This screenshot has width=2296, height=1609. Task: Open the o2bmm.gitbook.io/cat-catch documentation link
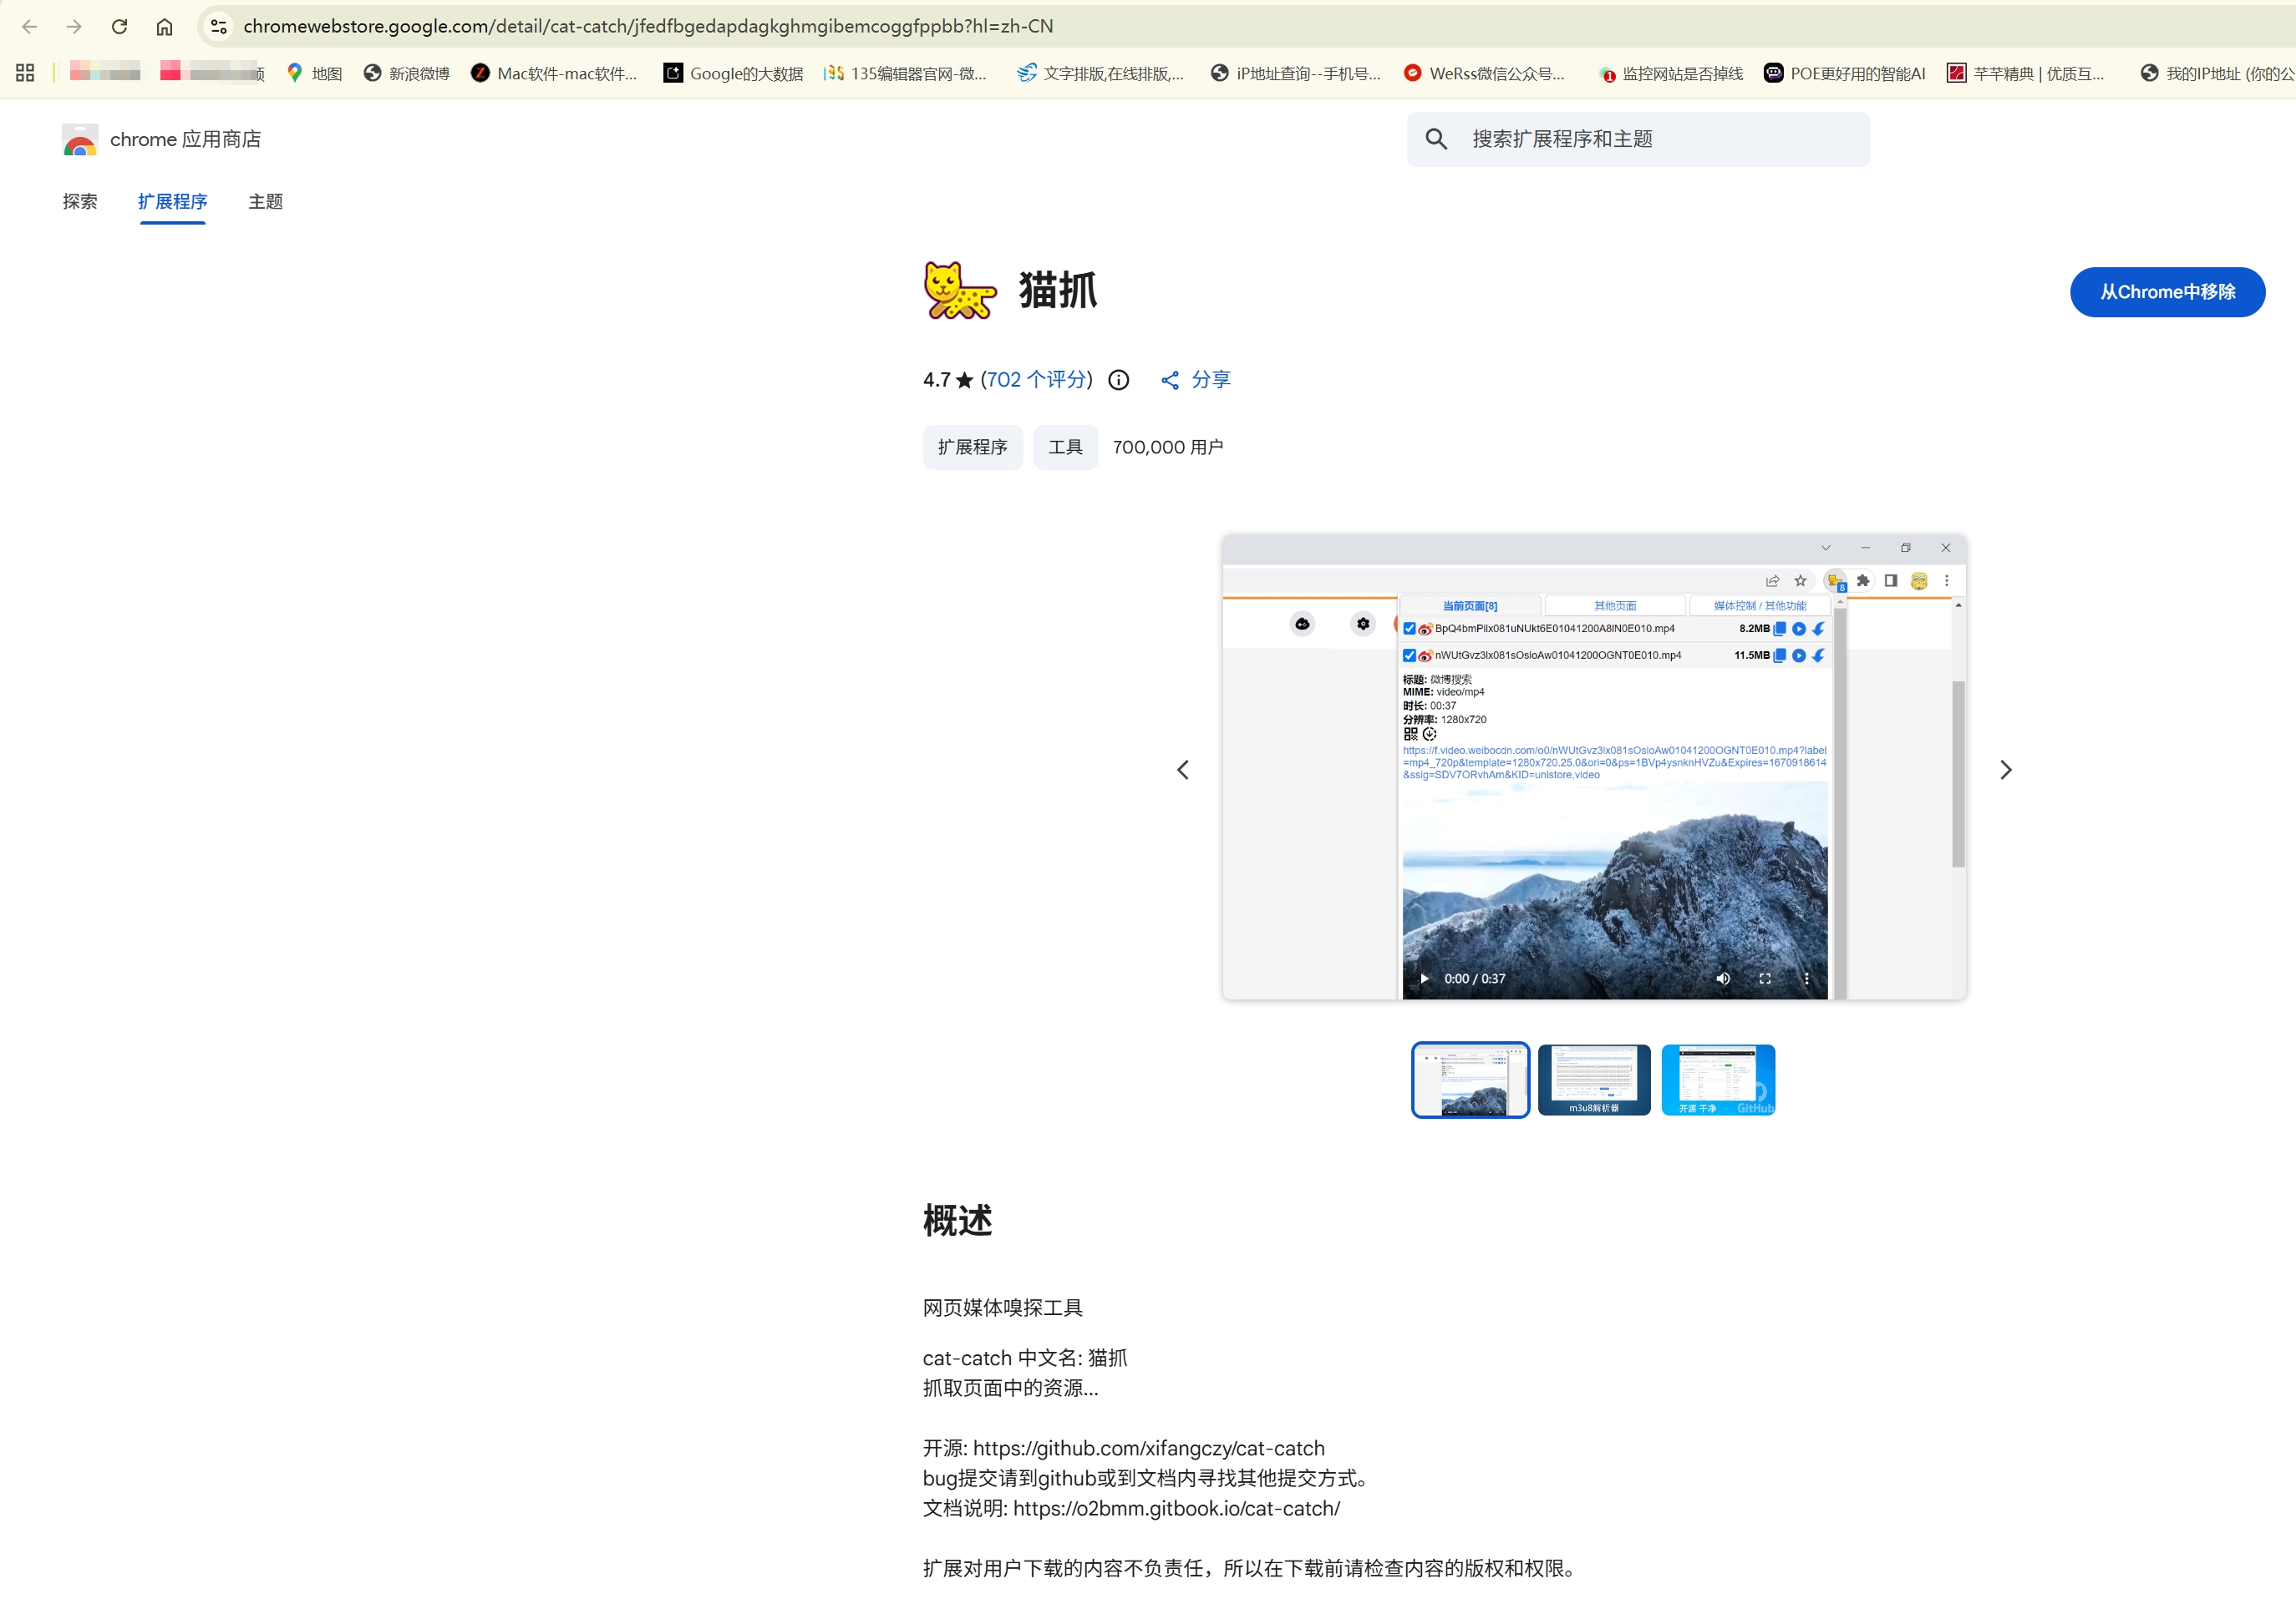click(x=1176, y=1508)
